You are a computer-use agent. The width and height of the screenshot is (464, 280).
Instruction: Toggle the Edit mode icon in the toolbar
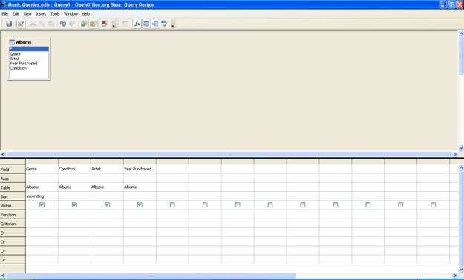coord(21,24)
